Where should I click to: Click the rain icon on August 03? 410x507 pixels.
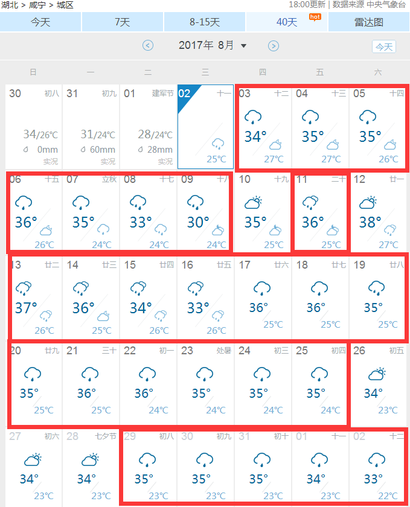point(252,117)
